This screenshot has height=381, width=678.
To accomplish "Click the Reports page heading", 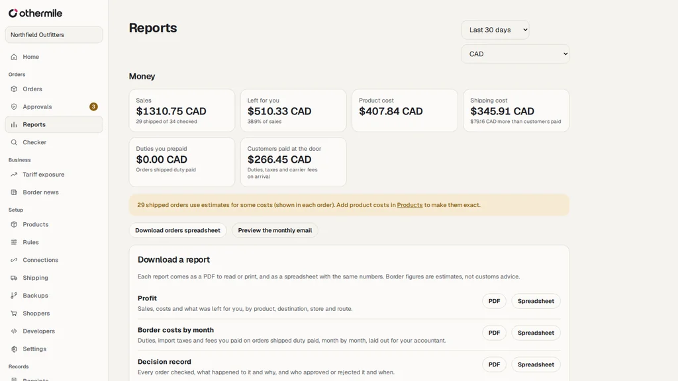I will (x=153, y=28).
